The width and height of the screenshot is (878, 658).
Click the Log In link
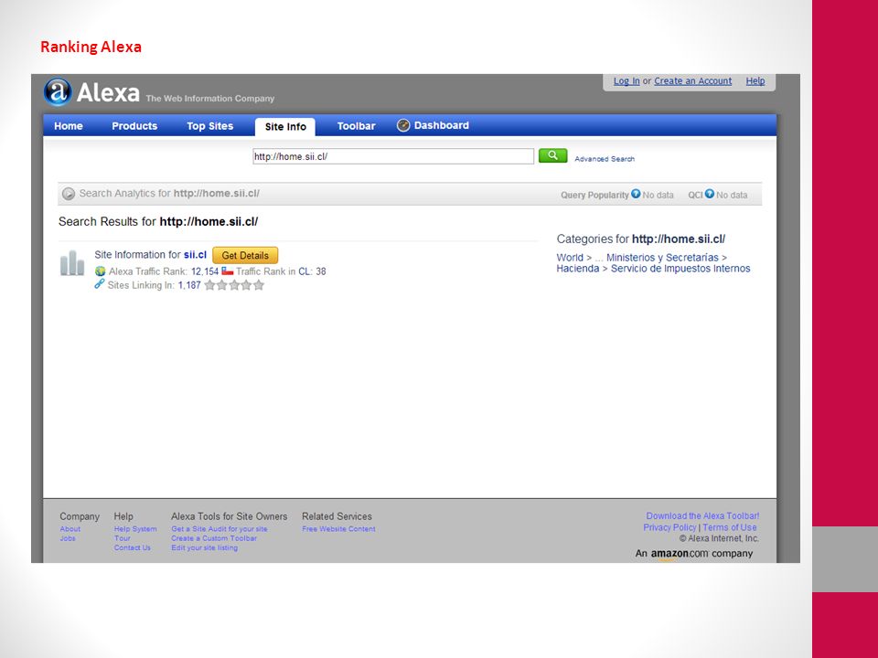tap(626, 80)
